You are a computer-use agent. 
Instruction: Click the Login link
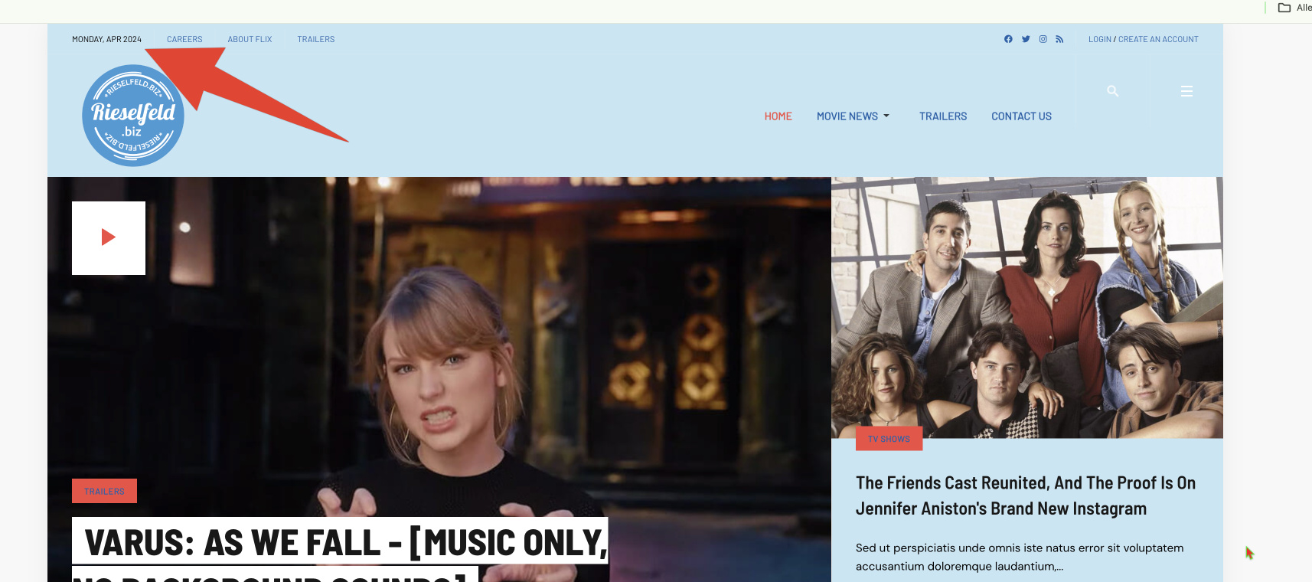tap(1100, 39)
